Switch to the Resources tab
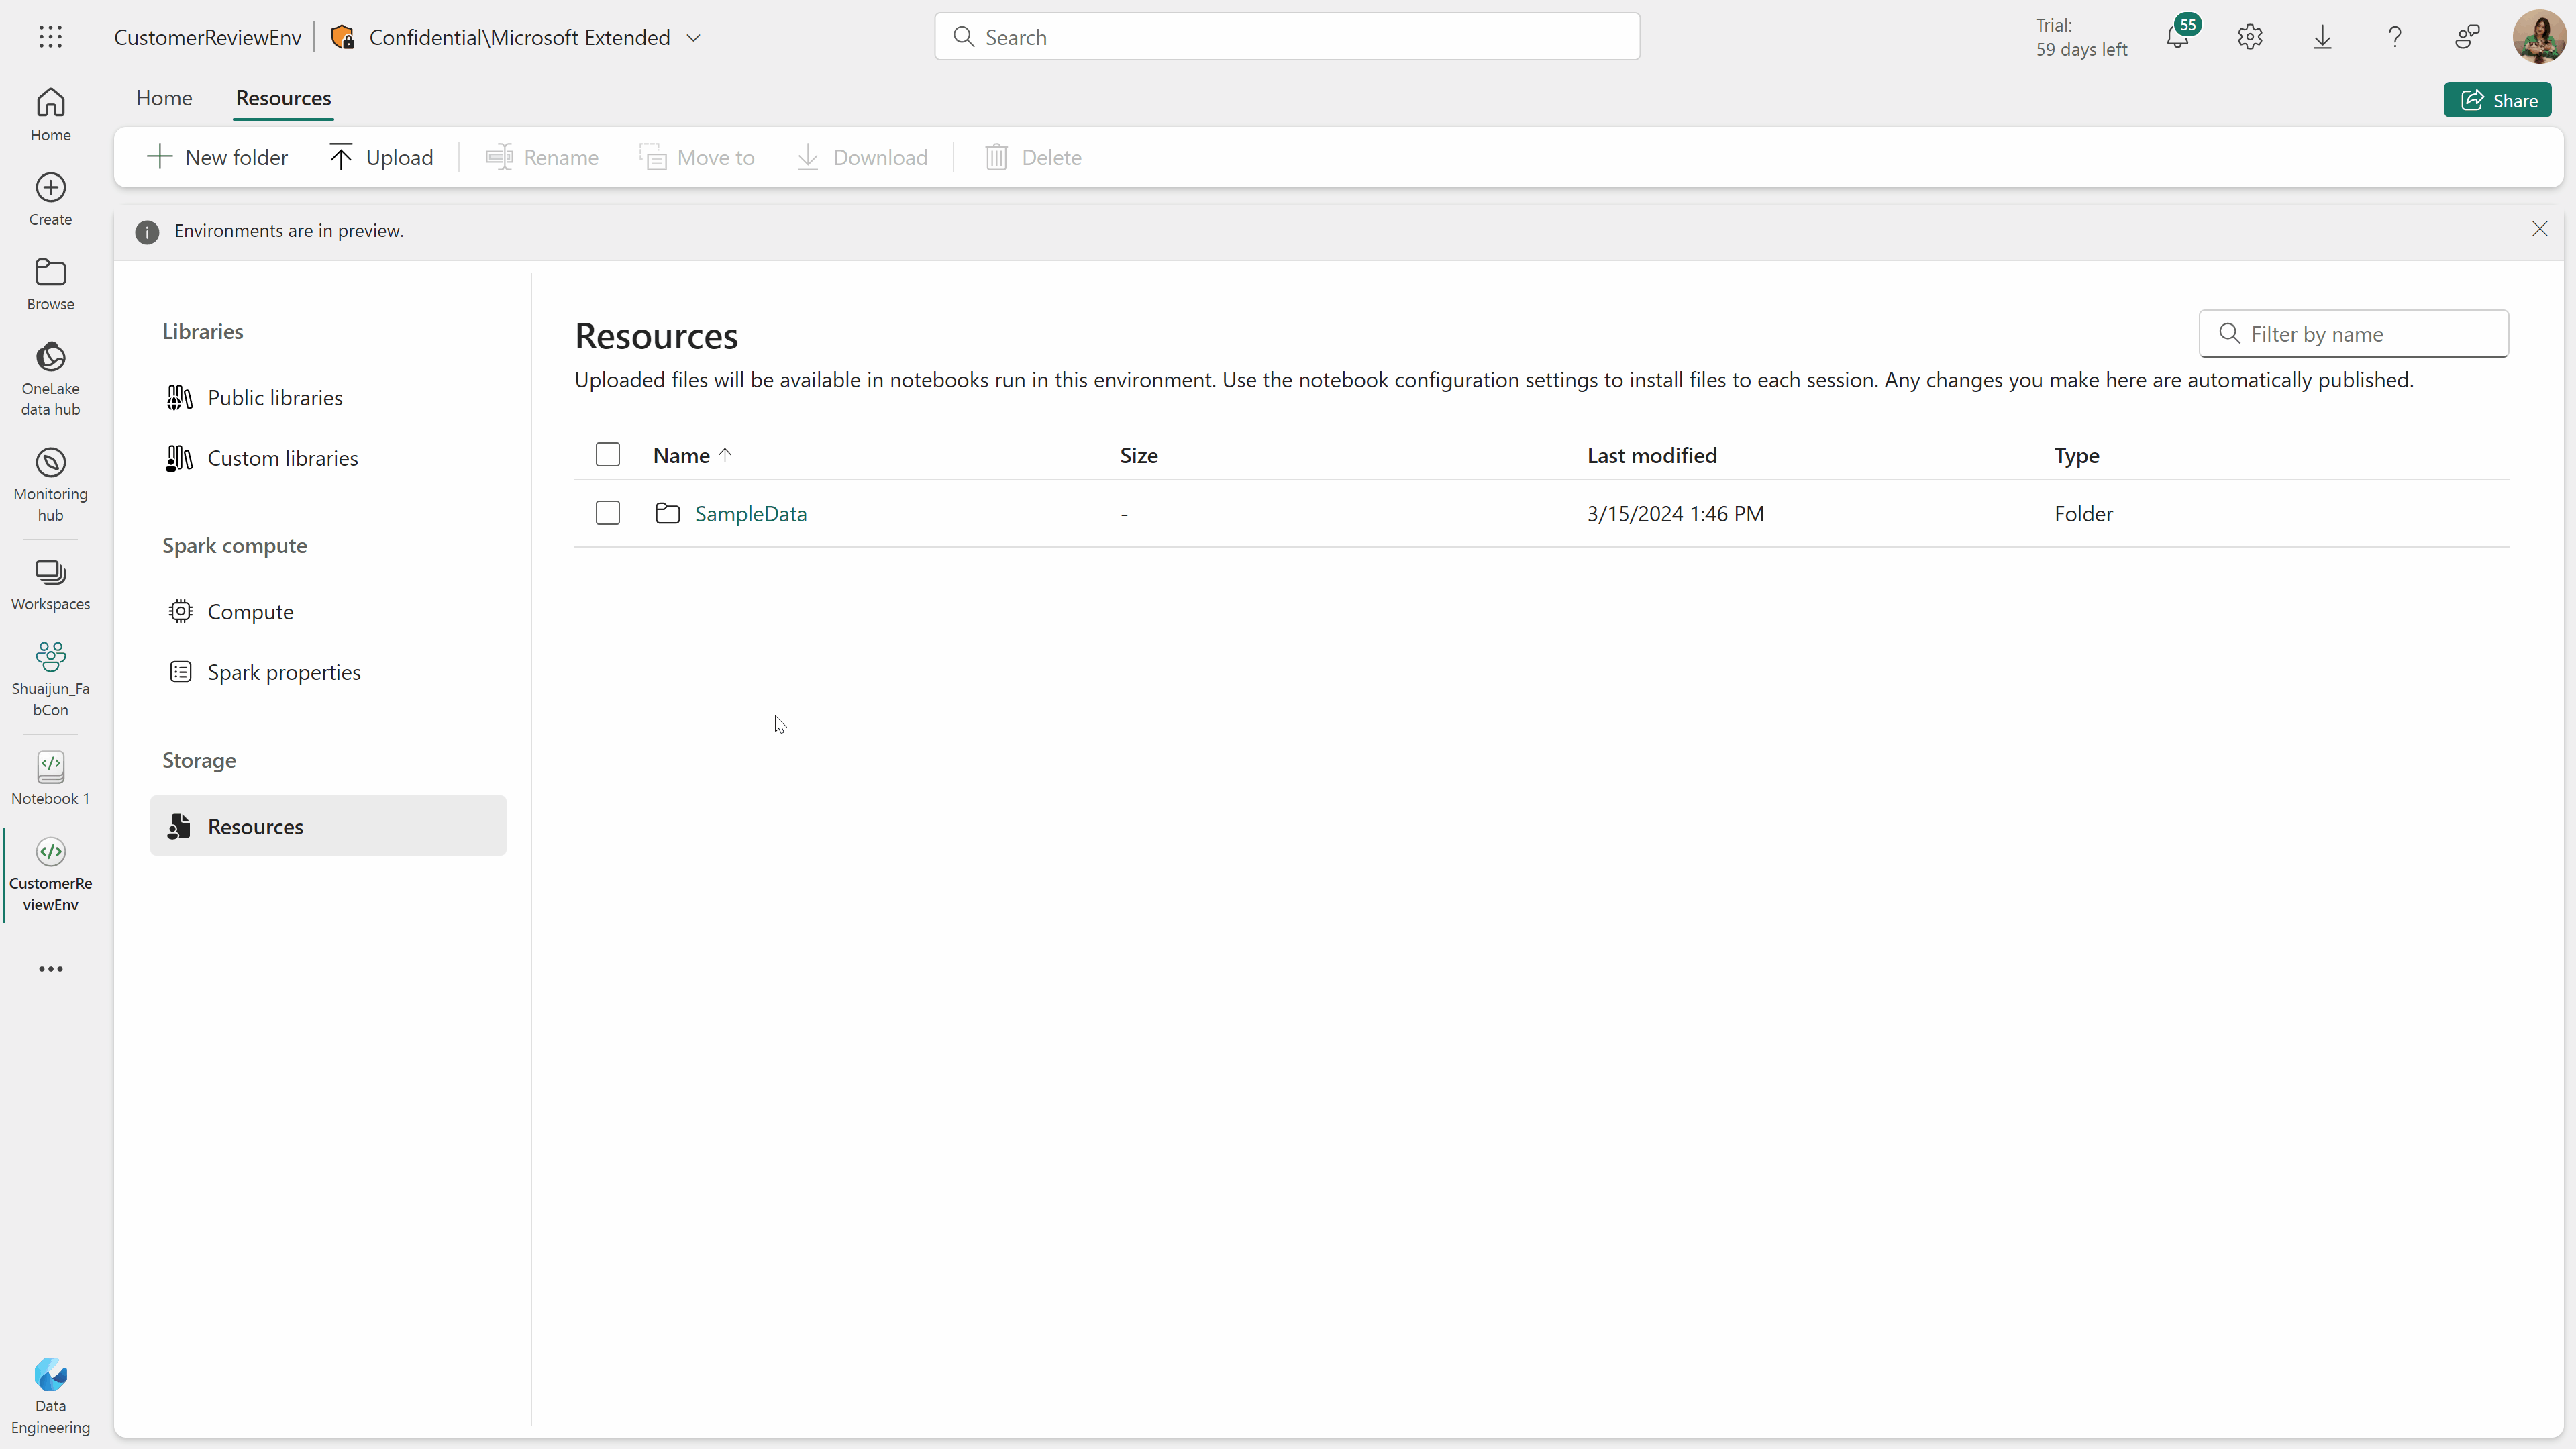Image resolution: width=2576 pixels, height=1449 pixels. click(283, 97)
